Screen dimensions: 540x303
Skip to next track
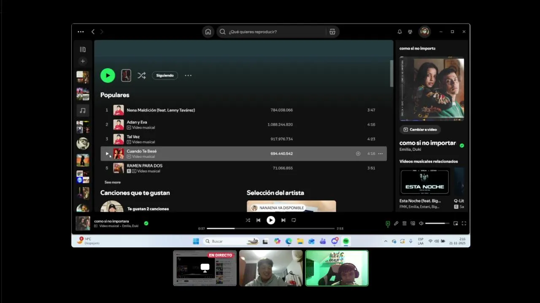[x=283, y=220]
